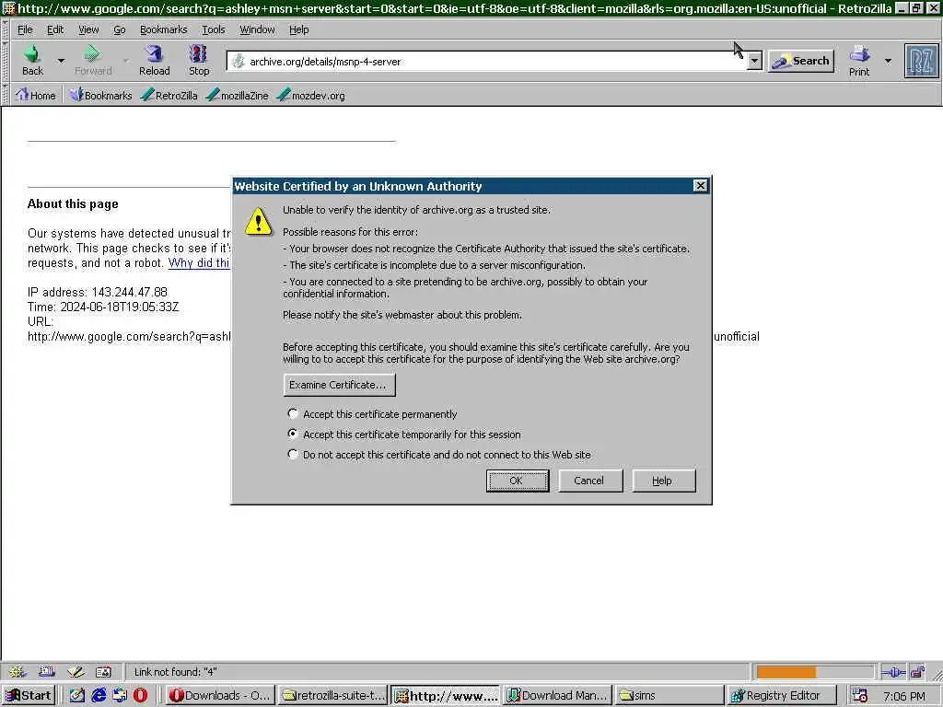Click the first Quick Launch icon next to Start
The width and height of the screenshot is (943, 707).
pos(77,695)
